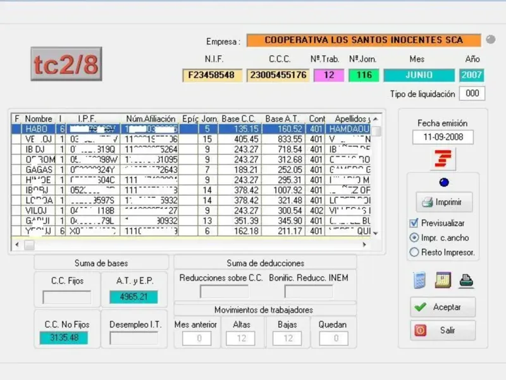Click the green printer icon beside the calendar
The height and width of the screenshot is (380, 506).
pos(466,281)
